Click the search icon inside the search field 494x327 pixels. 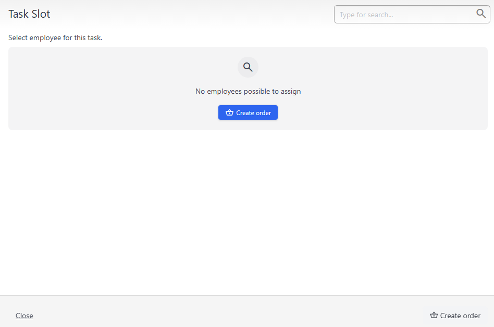(480, 14)
